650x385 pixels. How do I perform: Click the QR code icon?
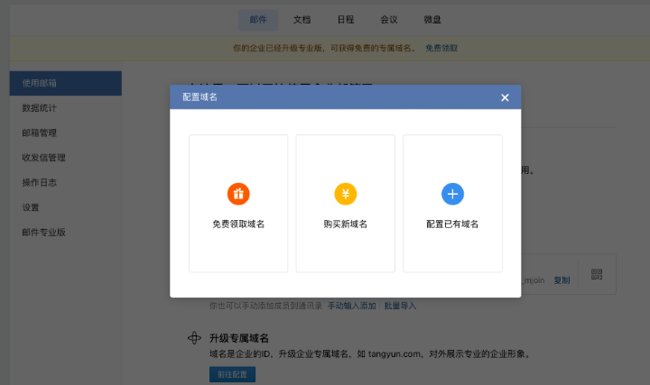[597, 274]
